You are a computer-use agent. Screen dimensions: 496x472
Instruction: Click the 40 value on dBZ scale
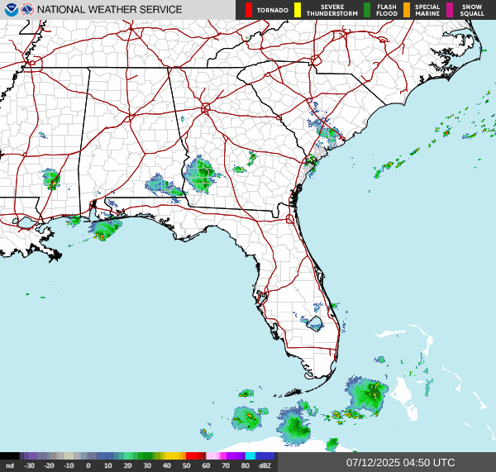[x=167, y=465]
